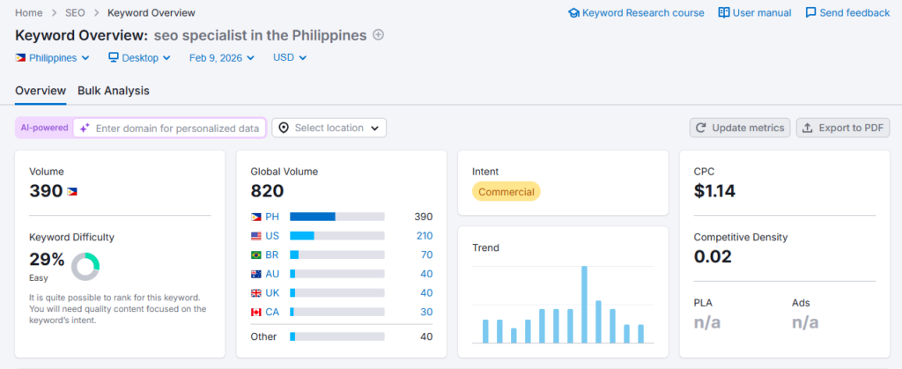Click the location pin icon in Select location

[x=284, y=129]
